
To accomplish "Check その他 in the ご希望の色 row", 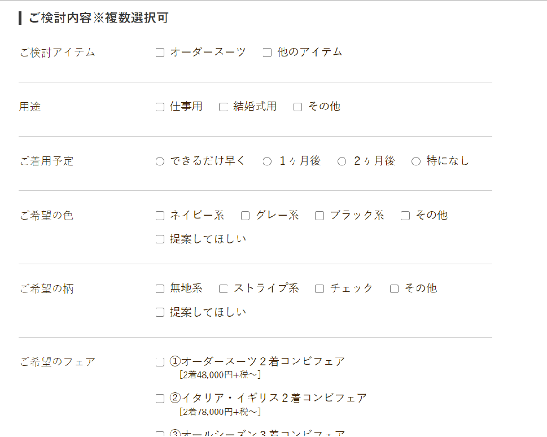I will tap(405, 216).
